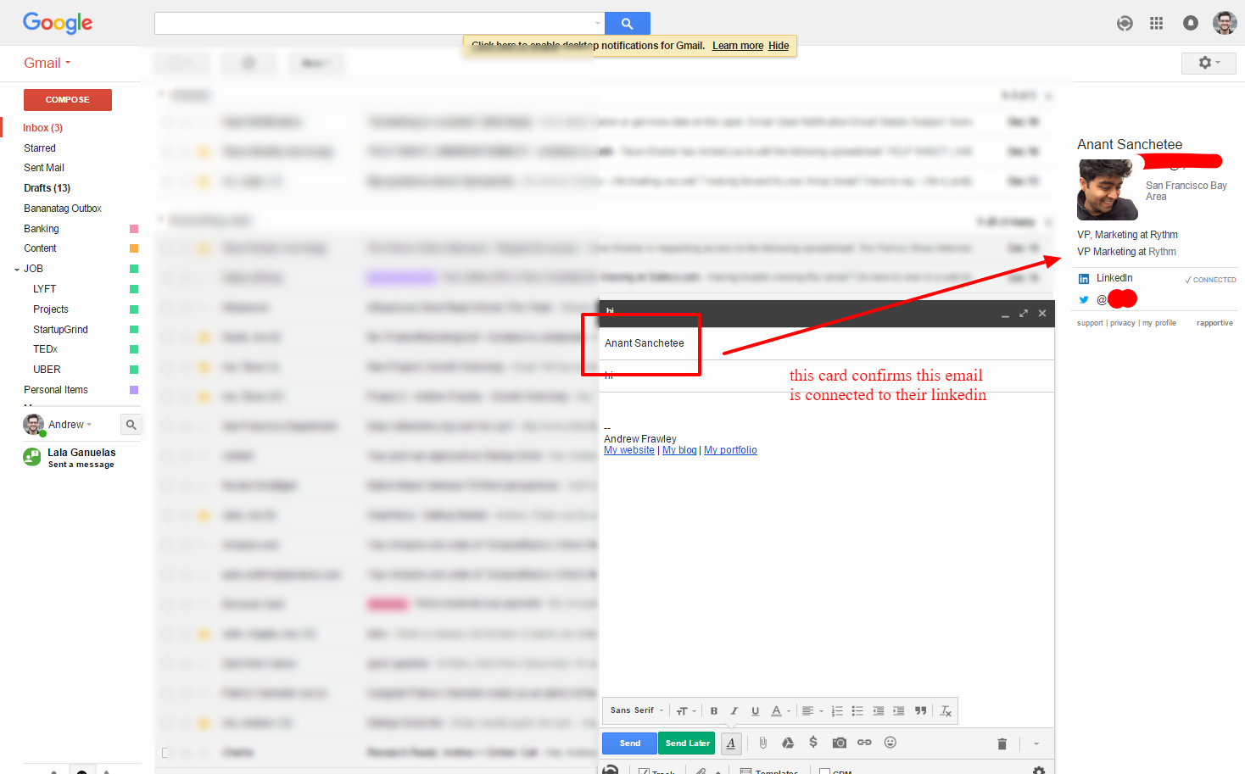
Task: Toggle the formatting options bar button
Action: 731,743
